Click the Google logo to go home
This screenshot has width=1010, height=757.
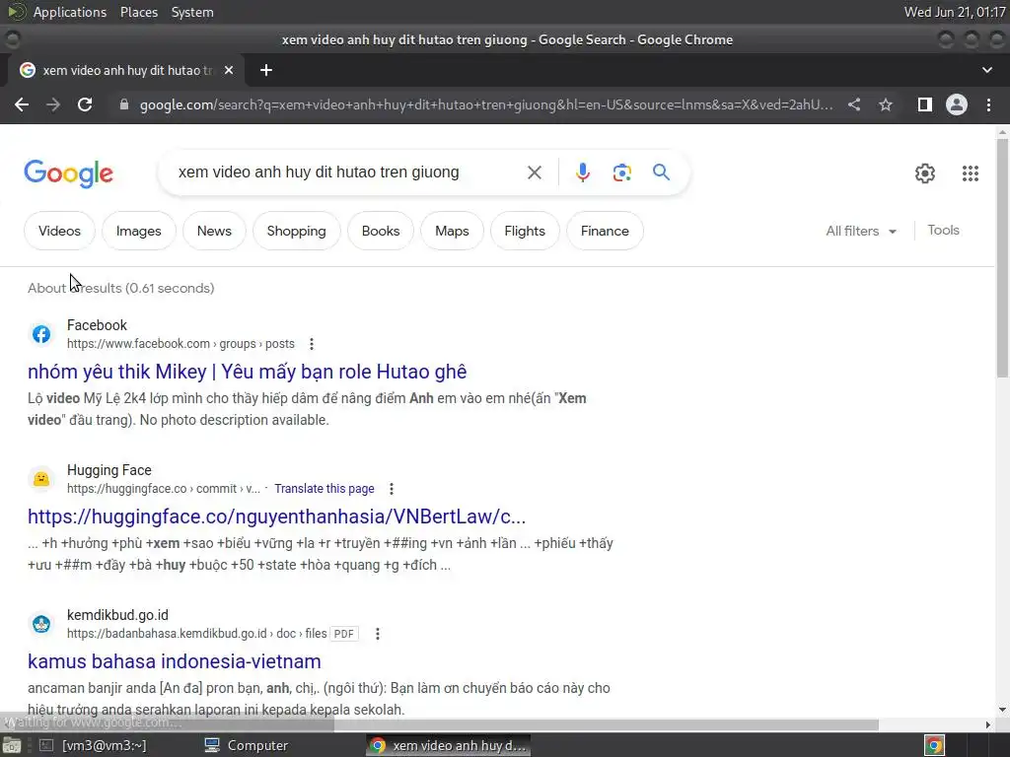tap(68, 173)
